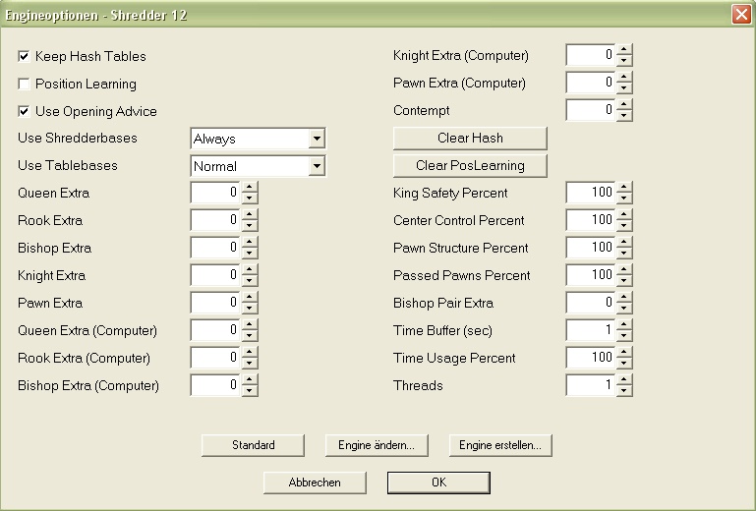This screenshot has width=756, height=511.
Task: Increase the Knight Extra (Computer) value
Action: point(624,50)
